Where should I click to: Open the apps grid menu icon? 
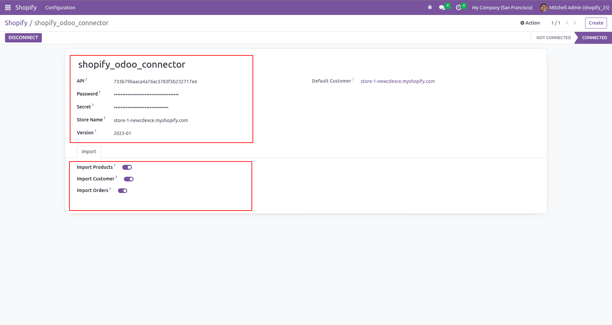point(8,7)
